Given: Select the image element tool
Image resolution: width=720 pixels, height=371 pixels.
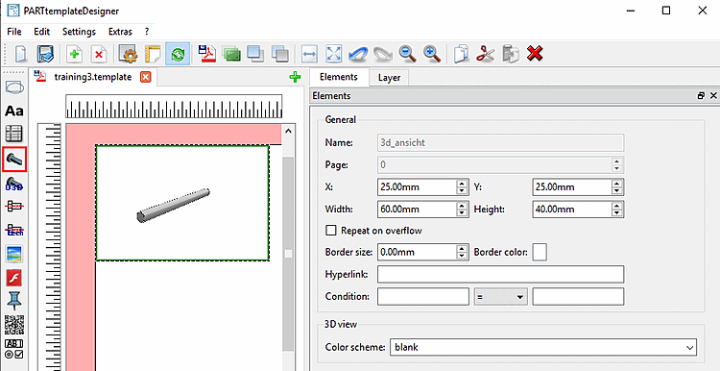Looking at the screenshot, I should [14, 254].
